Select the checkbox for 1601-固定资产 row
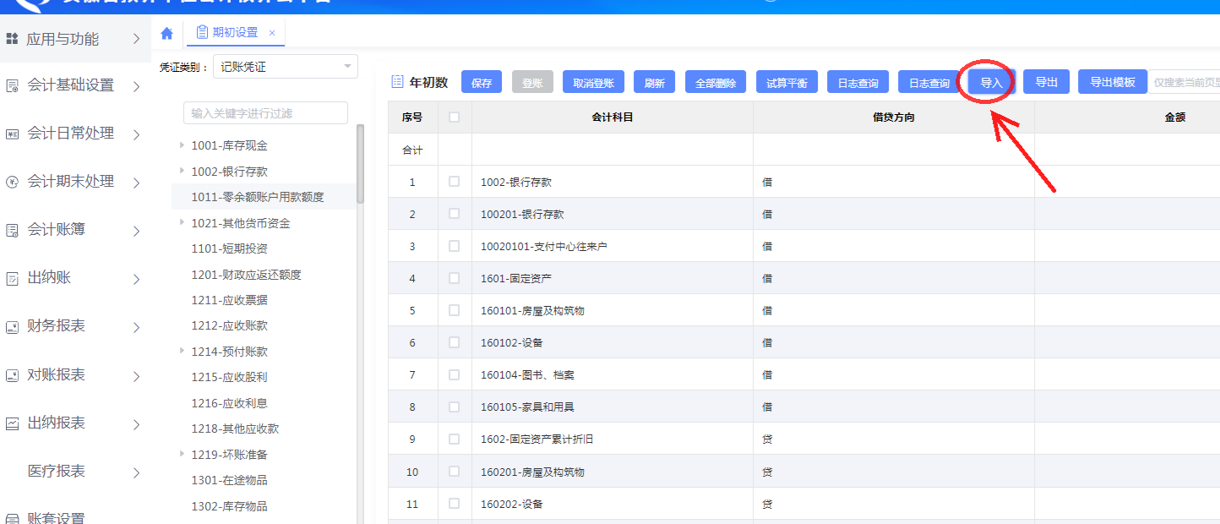This screenshot has height=524, width=1220. [455, 278]
